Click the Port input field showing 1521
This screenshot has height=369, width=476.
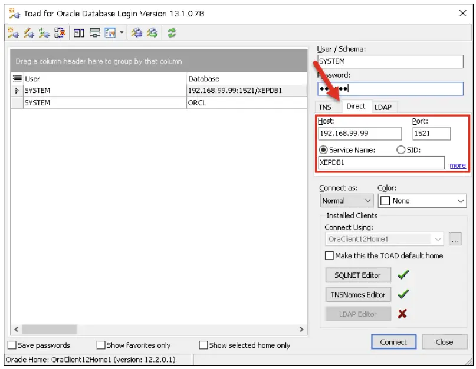tap(431, 134)
